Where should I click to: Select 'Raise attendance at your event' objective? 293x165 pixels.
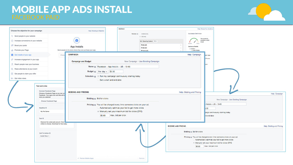pos(29,69)
